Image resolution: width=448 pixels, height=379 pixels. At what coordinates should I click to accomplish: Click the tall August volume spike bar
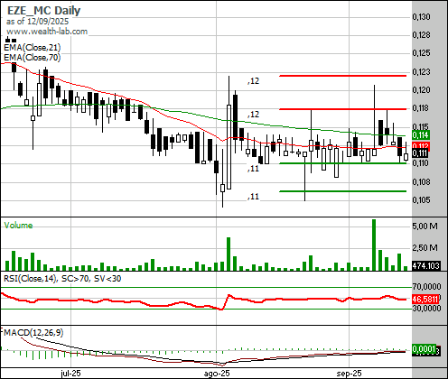point(229,254)
